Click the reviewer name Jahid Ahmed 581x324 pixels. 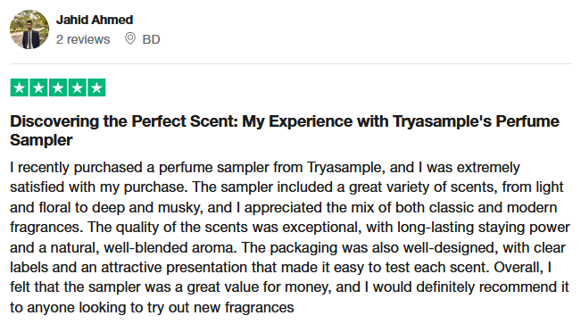[x=95, y=20]
